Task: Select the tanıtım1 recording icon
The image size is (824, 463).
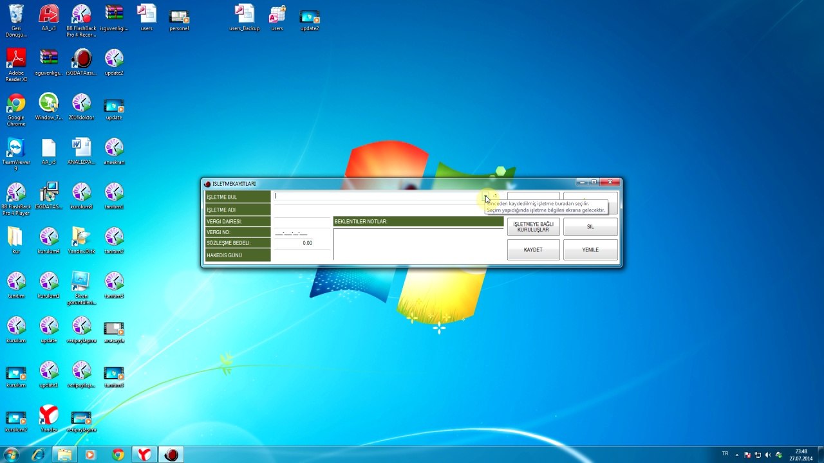Action: coord(114,195)
